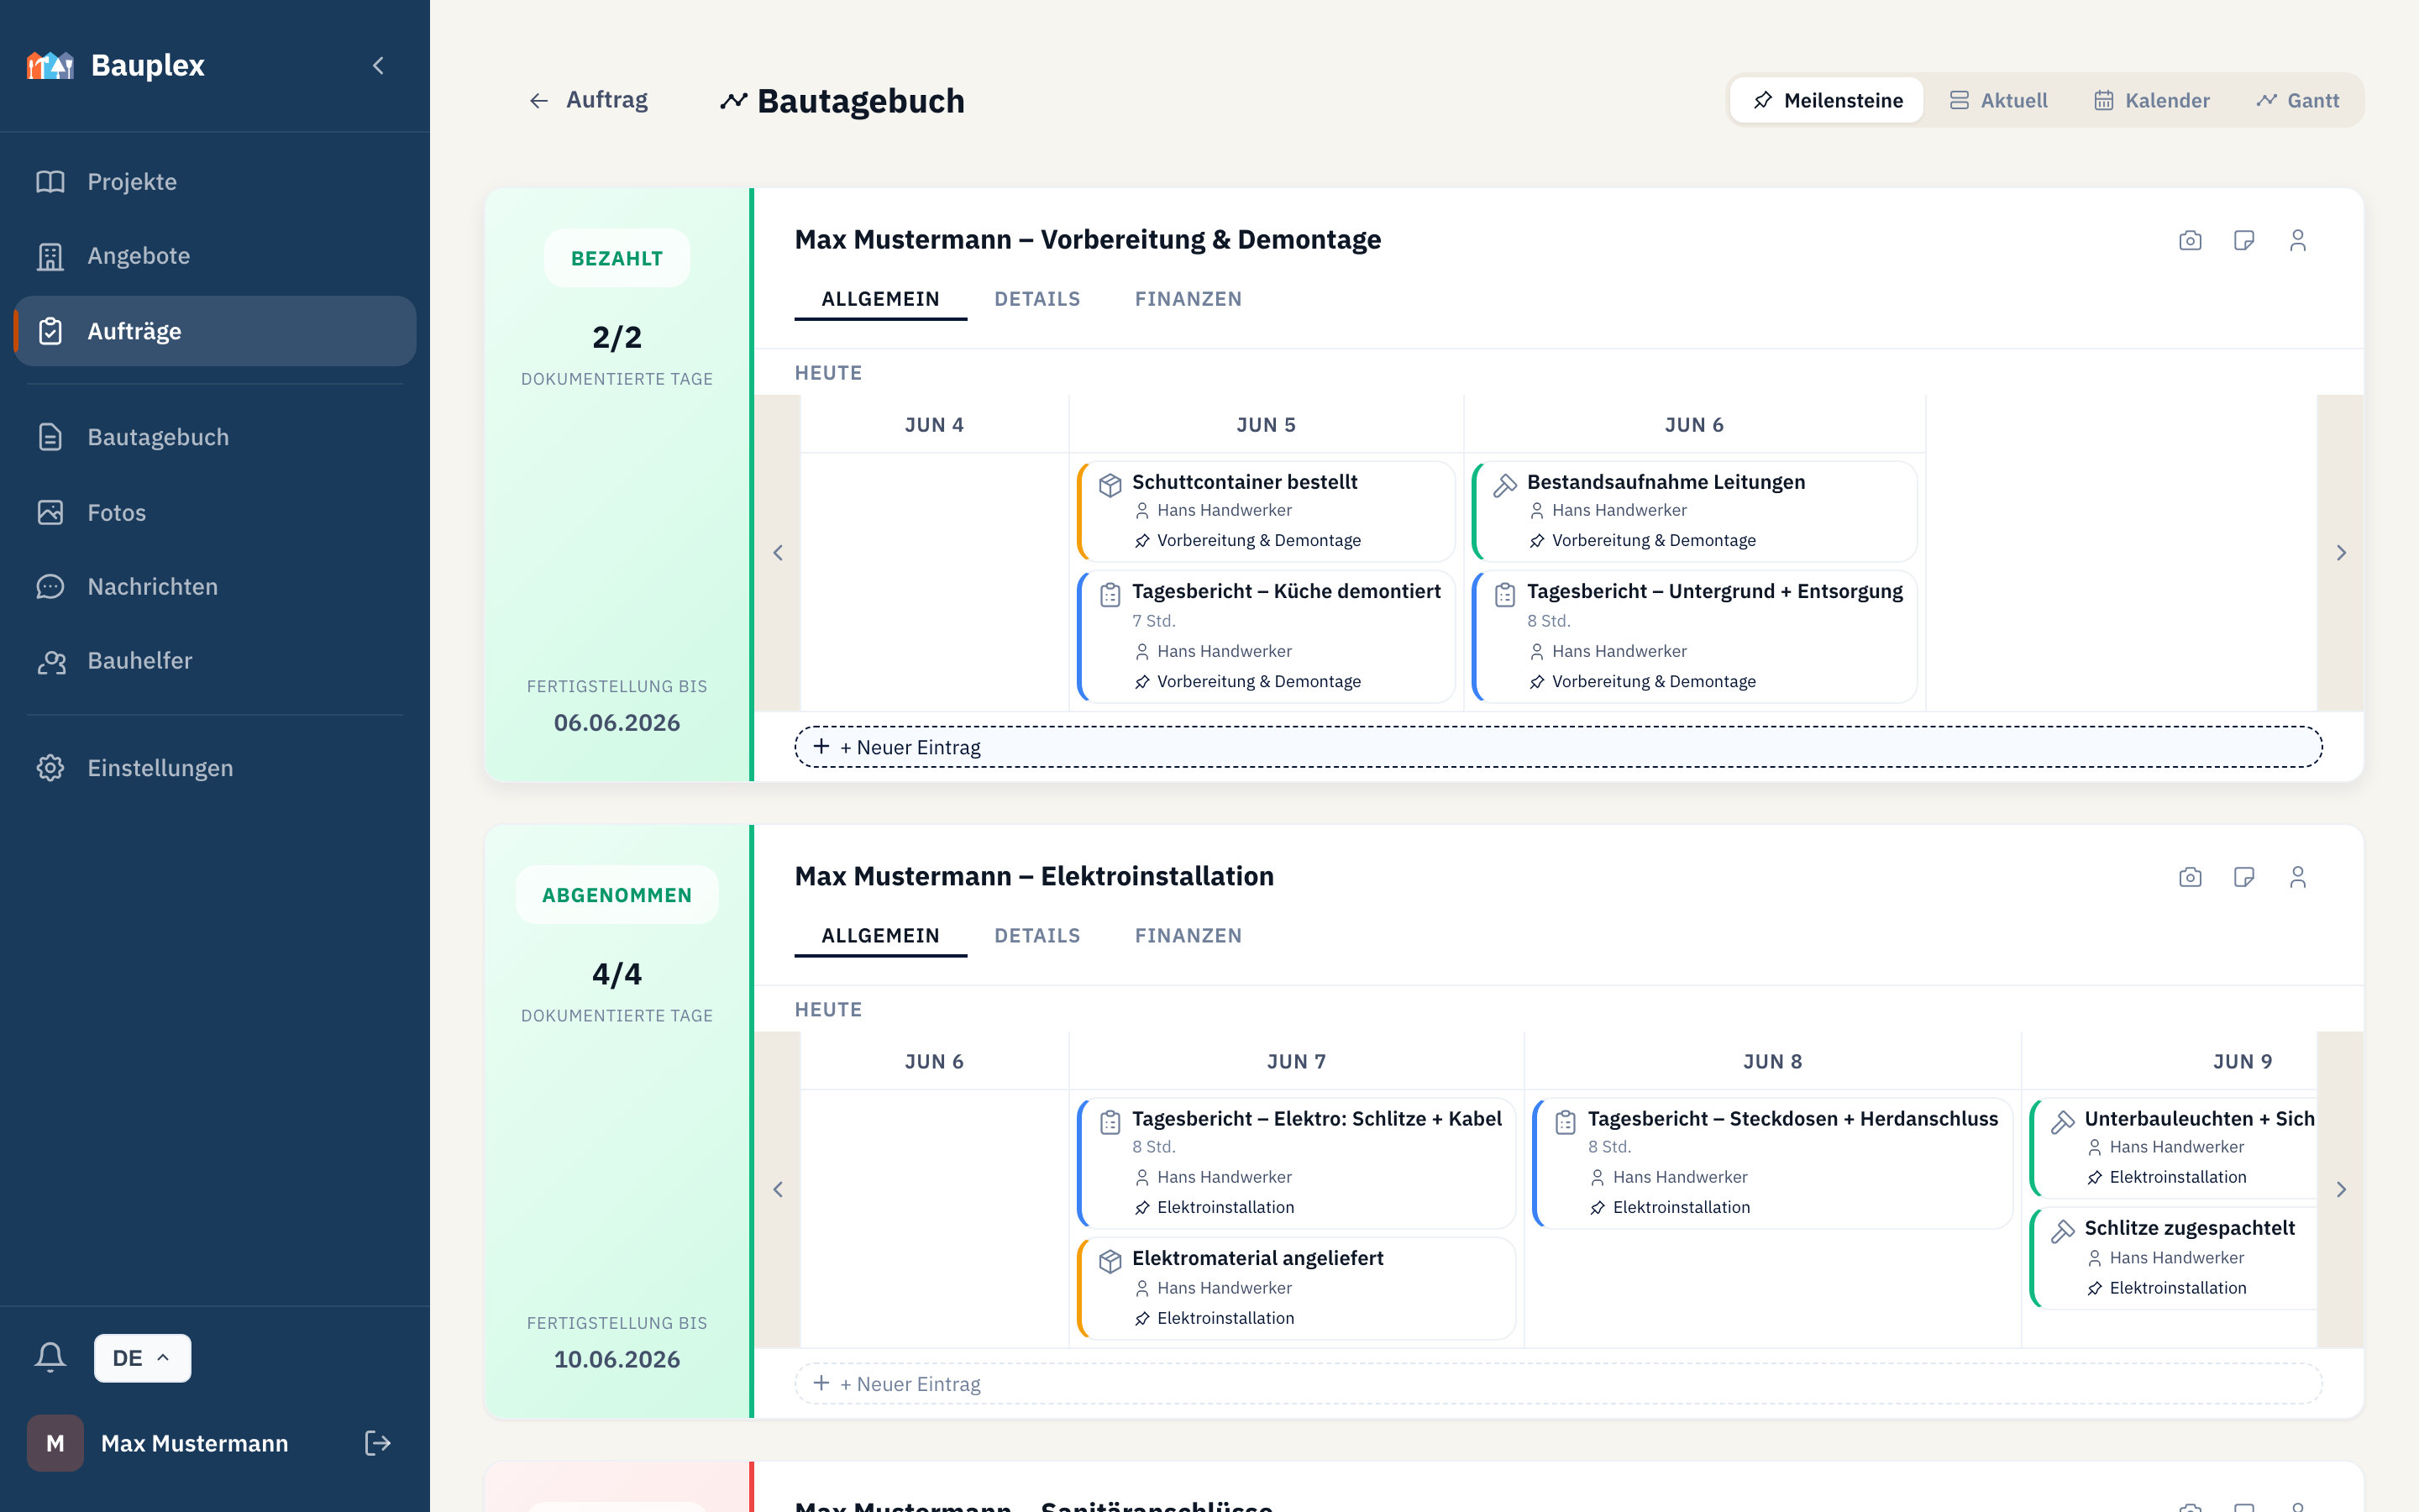Image resolution: width=2419 pixels, height=1512 pixels.
Task: Show later days in Vorbereitung & Demontage timeline
Action: pyautogui.click(x=2341, y=553)
